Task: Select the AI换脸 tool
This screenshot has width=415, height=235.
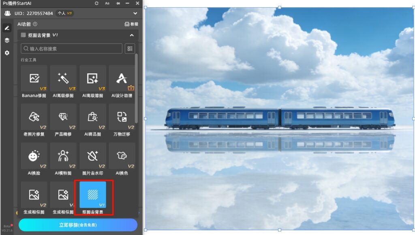Action: coord(34,156)
